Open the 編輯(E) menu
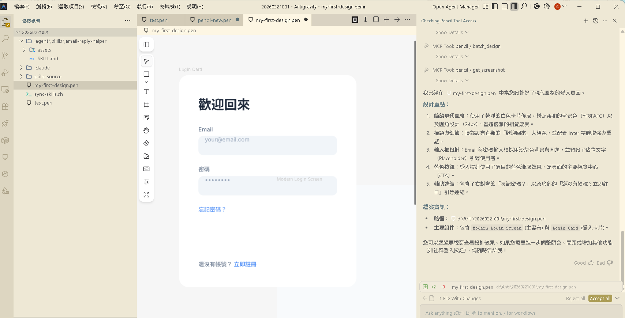The height and width of the screenshot is (318, 625). pyautogui.click(x=44, y=7)
